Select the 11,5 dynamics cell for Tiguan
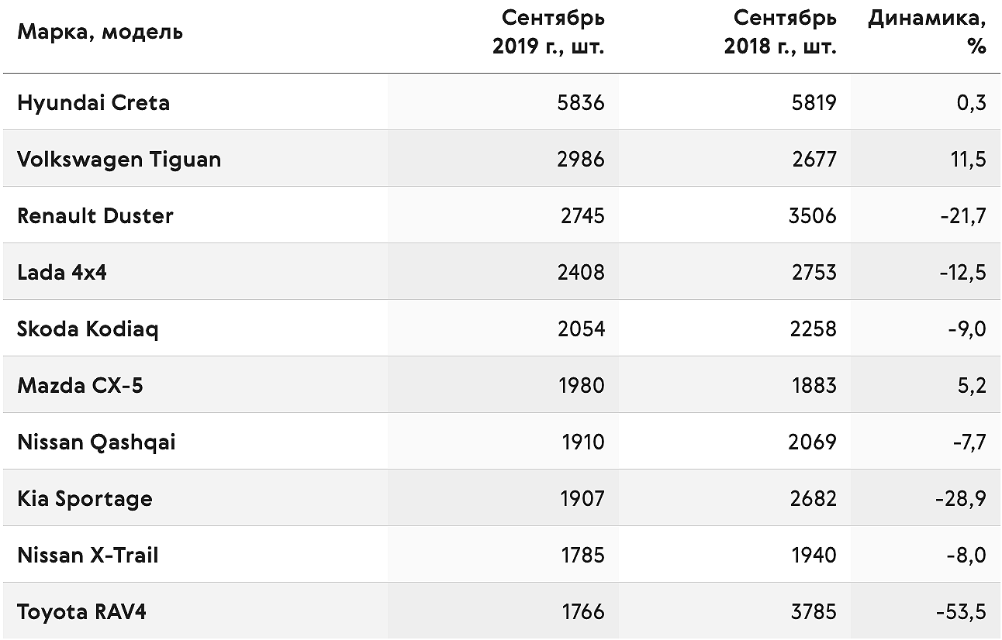The image size is (1002, 640). (968, 160)
